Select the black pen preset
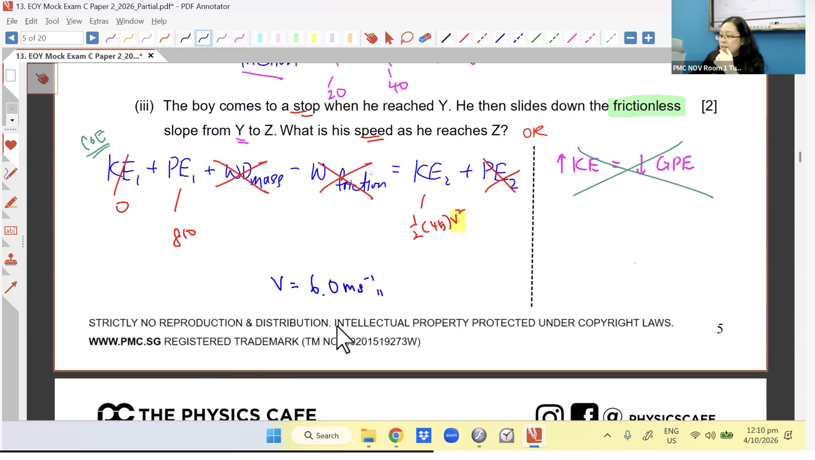The width and height of the screenshot is (815, 460). point(185,38)
